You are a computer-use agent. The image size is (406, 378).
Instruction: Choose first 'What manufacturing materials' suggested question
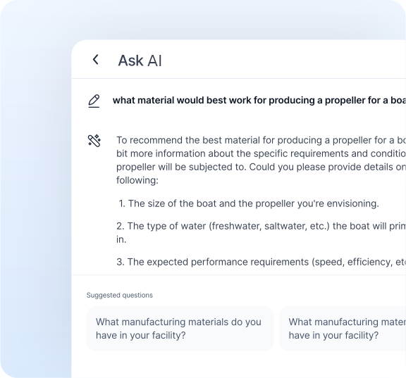point(180,329)
